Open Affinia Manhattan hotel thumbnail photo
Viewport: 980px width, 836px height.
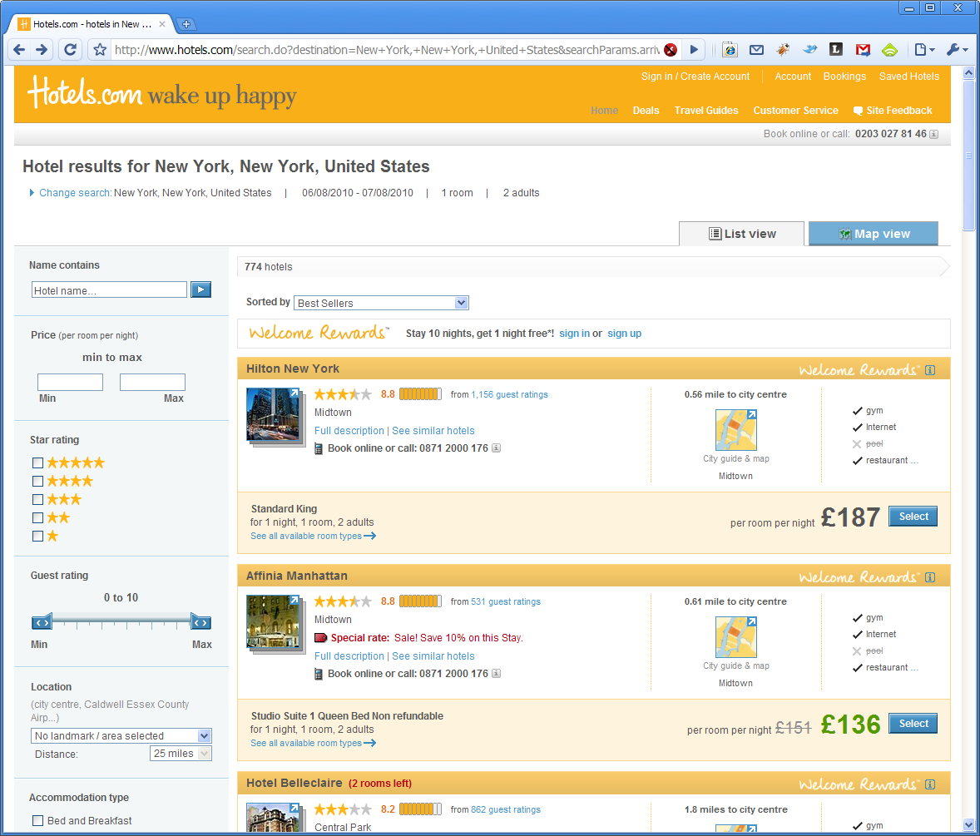point(274,622)
